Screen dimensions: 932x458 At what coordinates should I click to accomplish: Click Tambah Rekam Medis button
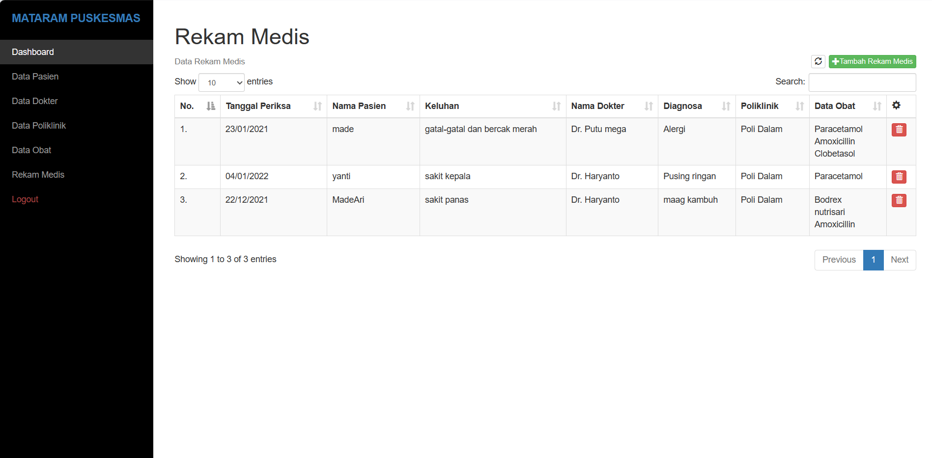pos(872,61)
